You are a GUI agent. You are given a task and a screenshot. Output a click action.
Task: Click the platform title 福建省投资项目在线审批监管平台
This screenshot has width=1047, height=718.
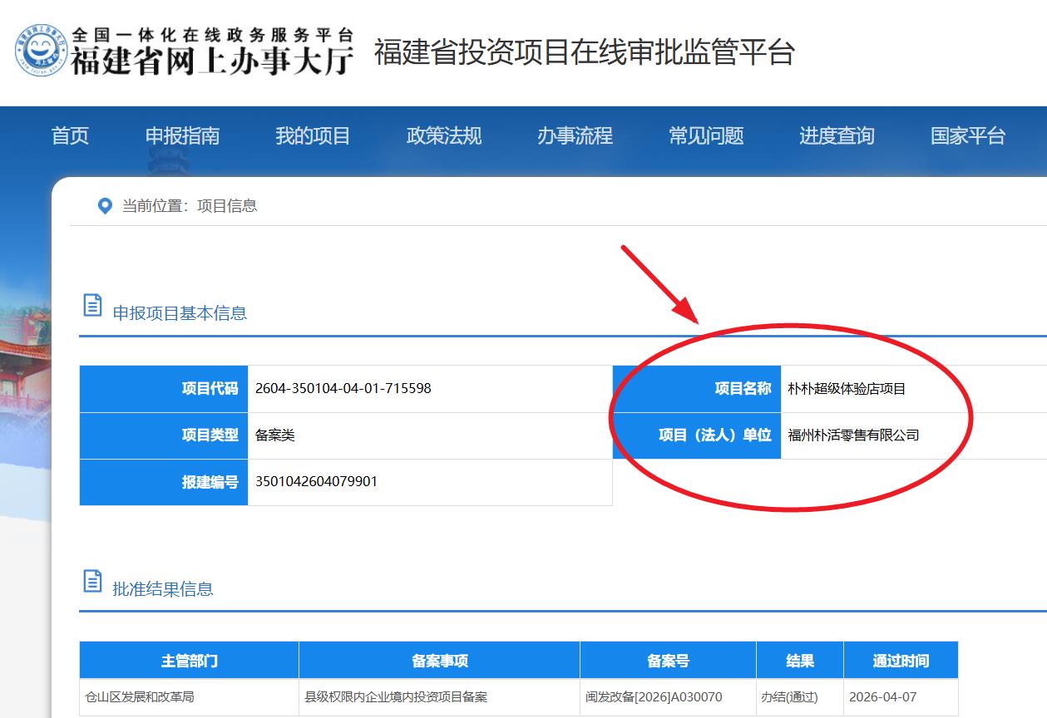coord(584,52)
